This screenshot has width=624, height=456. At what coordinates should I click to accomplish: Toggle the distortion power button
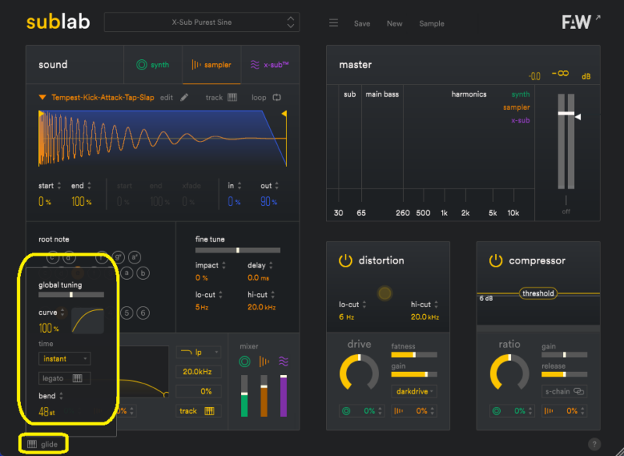[346, 260]
